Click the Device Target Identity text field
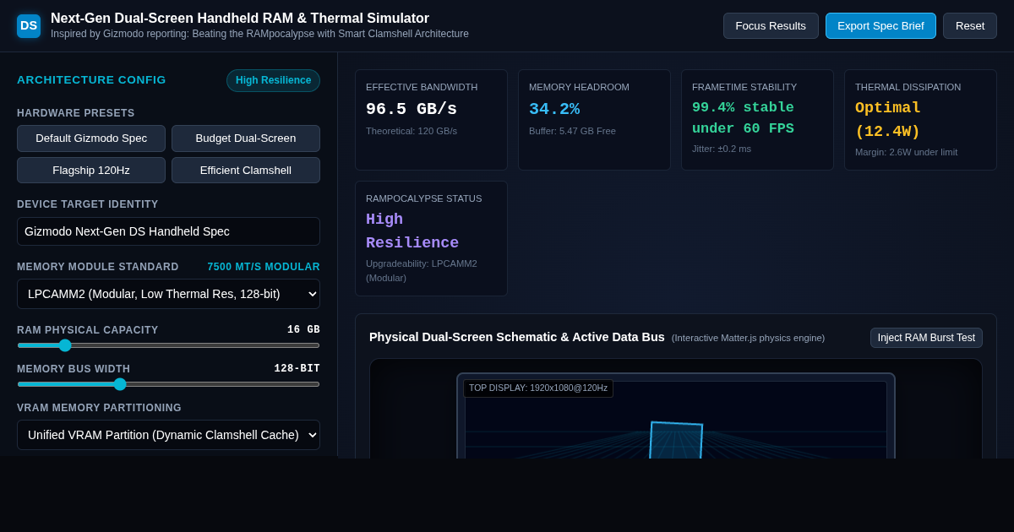Image resolution: width=1014 pixels, height=532 pixels. click(168, 231)
